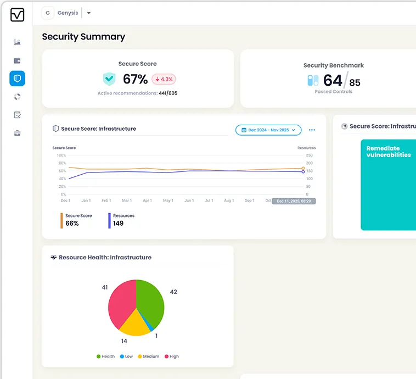Click the app logo in top-left corner

18,15
